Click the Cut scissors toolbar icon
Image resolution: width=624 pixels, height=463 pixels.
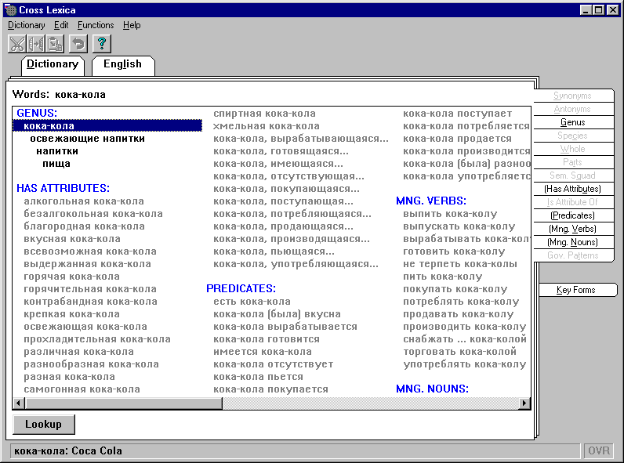pos(17,44)
